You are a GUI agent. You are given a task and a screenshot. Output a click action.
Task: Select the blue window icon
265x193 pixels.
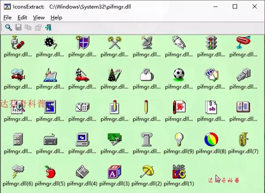(x=50, y=107)
